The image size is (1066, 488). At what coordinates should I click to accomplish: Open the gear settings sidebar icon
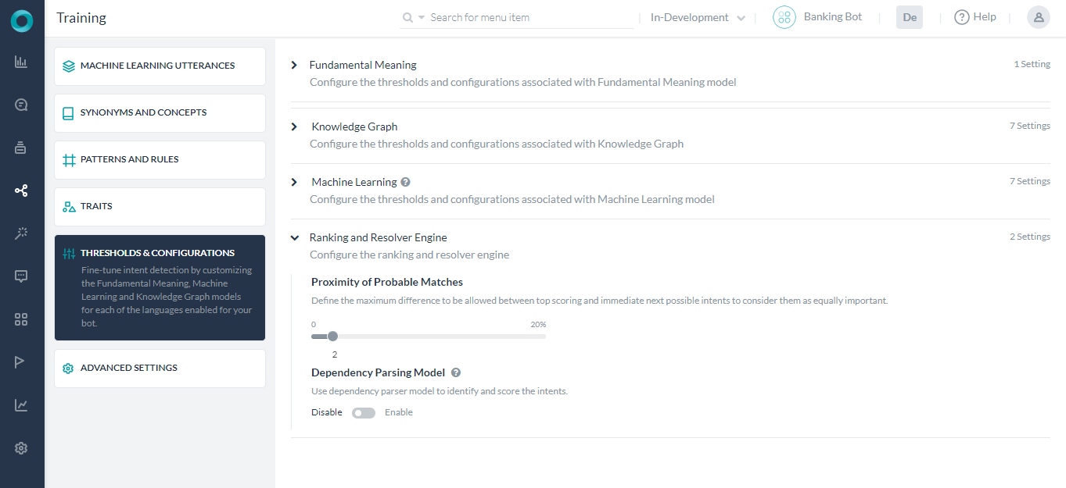pyautogui.click(x=21, y=448)
